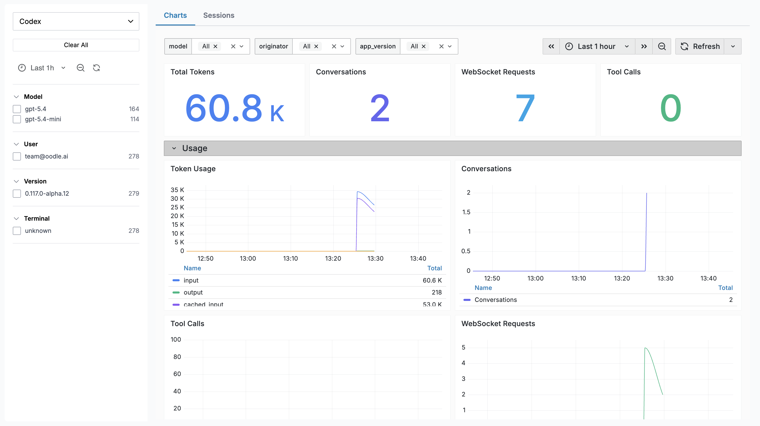Remove the All chip from the model filter

(x=215, y=46)
